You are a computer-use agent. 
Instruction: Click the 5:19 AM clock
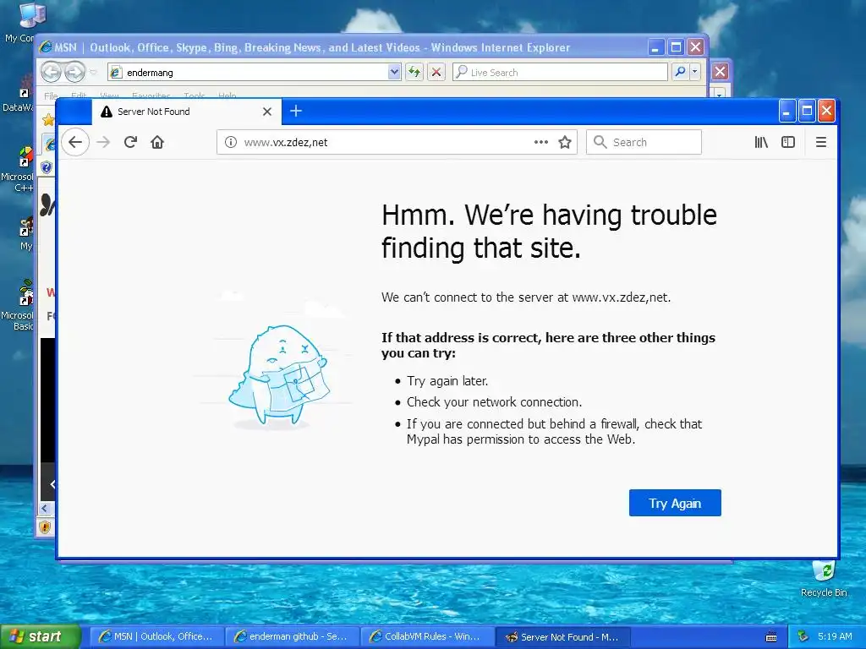tap(835, 636)
